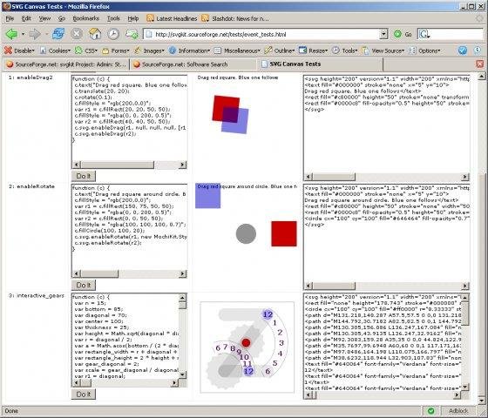Switch to SourceForge Software Search tab

click(193, 64)
